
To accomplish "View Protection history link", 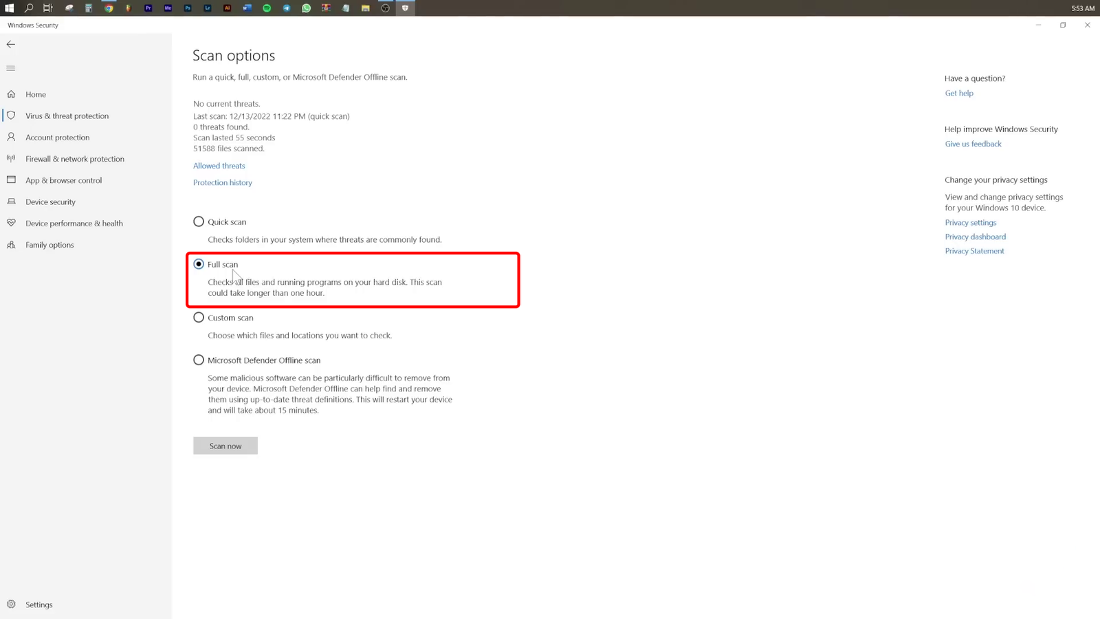I will coord(223,182).
